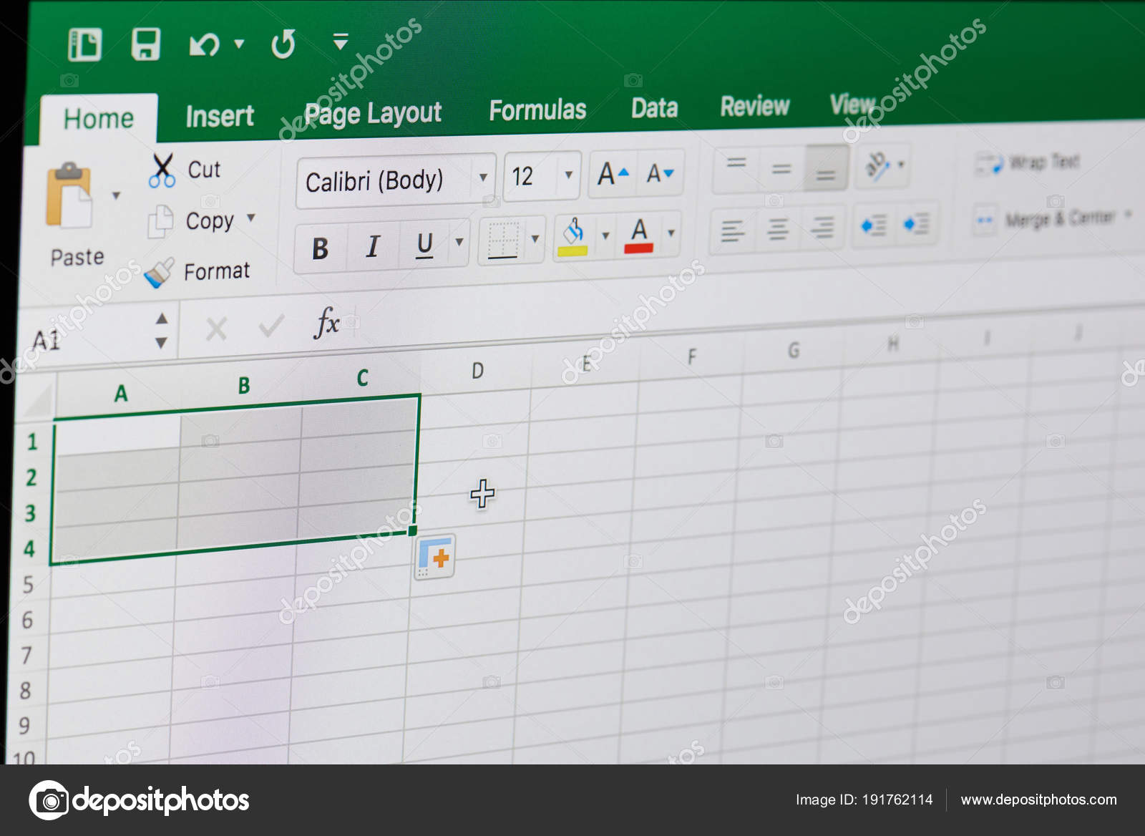Select row 8 header

tap(26, 691)
